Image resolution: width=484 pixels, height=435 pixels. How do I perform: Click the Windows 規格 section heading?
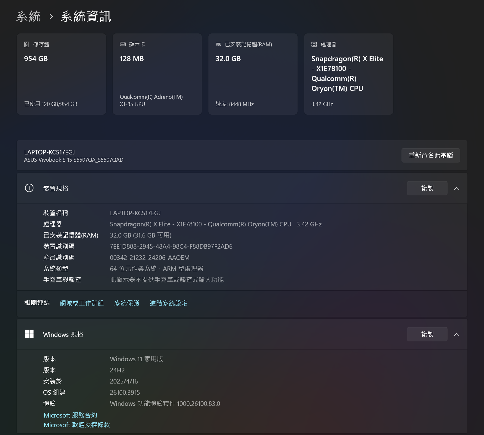click(x=63, y=334)
